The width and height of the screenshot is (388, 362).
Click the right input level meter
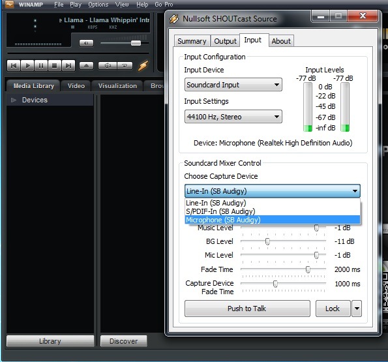point(345,107)
